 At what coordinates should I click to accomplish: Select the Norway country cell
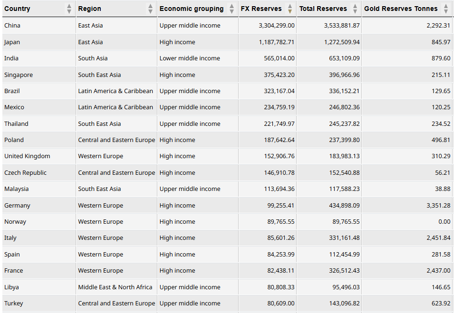pos(39,222)
